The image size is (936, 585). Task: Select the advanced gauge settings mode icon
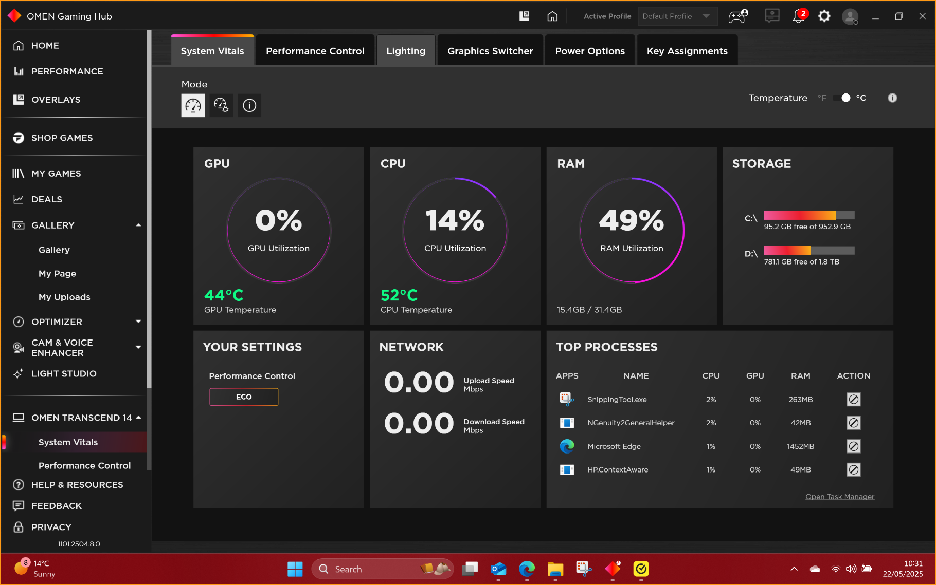(221, 105)
